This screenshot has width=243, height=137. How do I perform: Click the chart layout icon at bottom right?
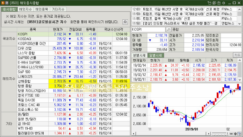[x=239, y=134]
